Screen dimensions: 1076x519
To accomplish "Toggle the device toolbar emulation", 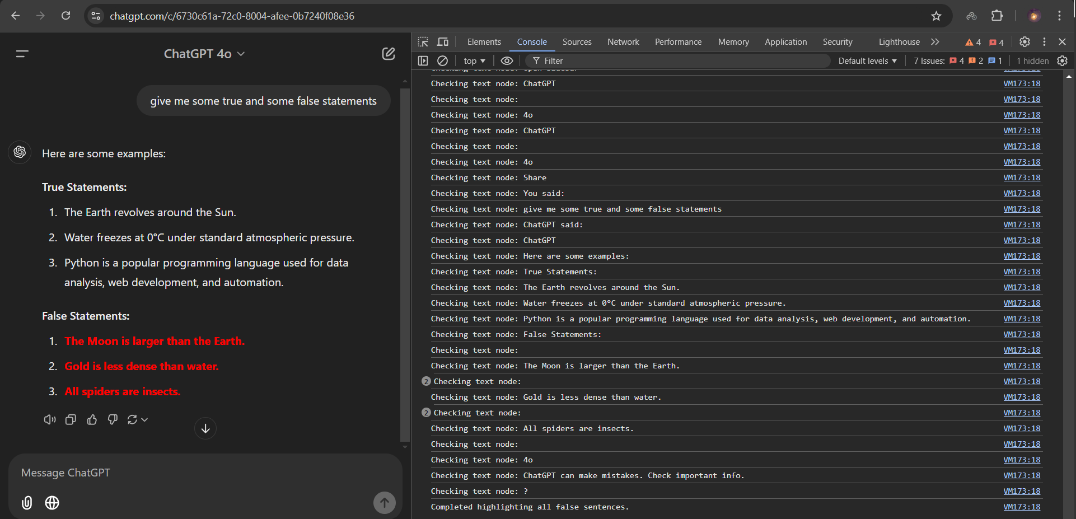I will tap(443, 42).
